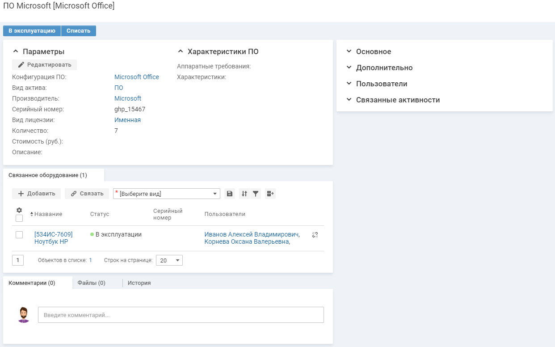Toggle the select-all checkbox in table header
This screenshot has width=555, height=347.
19,218
